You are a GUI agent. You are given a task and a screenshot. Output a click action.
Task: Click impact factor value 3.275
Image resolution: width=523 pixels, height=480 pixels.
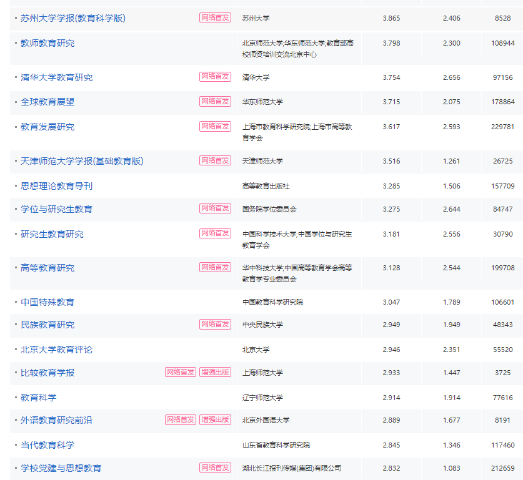coord(391,209)
